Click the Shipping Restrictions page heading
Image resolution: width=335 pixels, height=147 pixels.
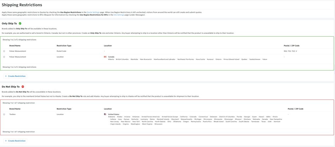[x=22, y=5]
